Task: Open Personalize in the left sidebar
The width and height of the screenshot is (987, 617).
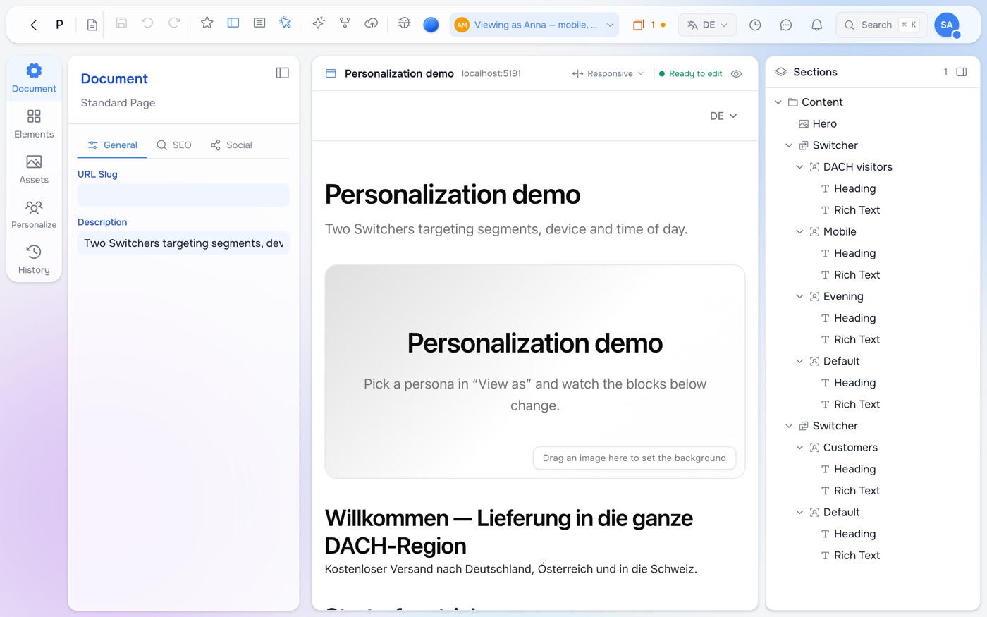Action: 34,214
